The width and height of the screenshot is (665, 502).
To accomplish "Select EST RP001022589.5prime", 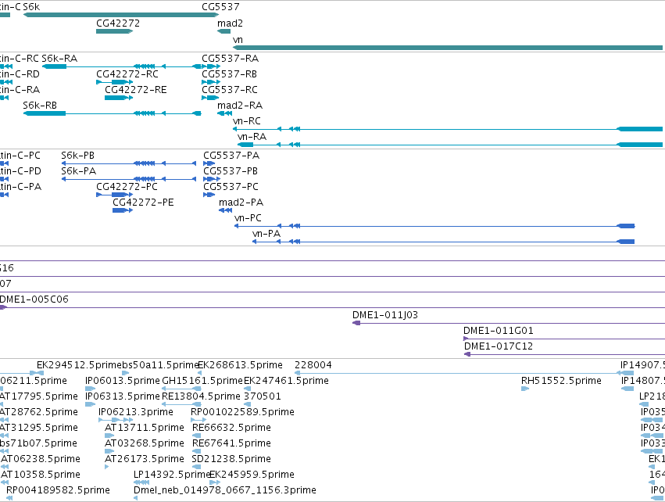I will tap(198, 420).
